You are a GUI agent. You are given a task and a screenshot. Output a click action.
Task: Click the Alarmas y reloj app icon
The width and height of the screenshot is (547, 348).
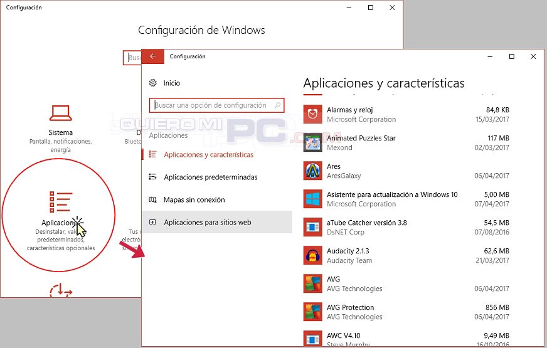[x=312, y=114]
